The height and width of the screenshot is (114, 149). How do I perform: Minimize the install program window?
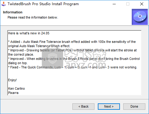click(114, 4)
